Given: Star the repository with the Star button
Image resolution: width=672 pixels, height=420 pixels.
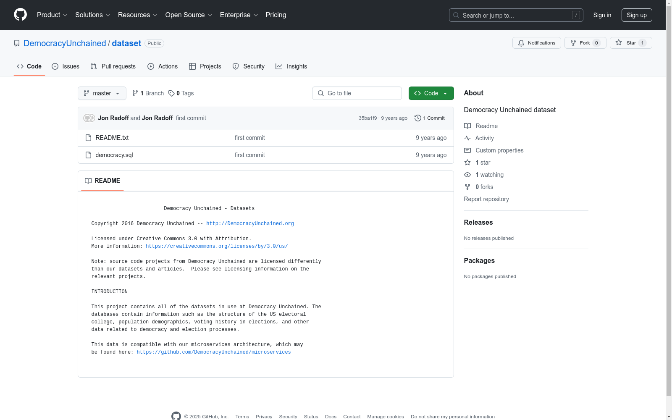Looking at the screenshot, I should pyautogui.click(x=631, y=43).
